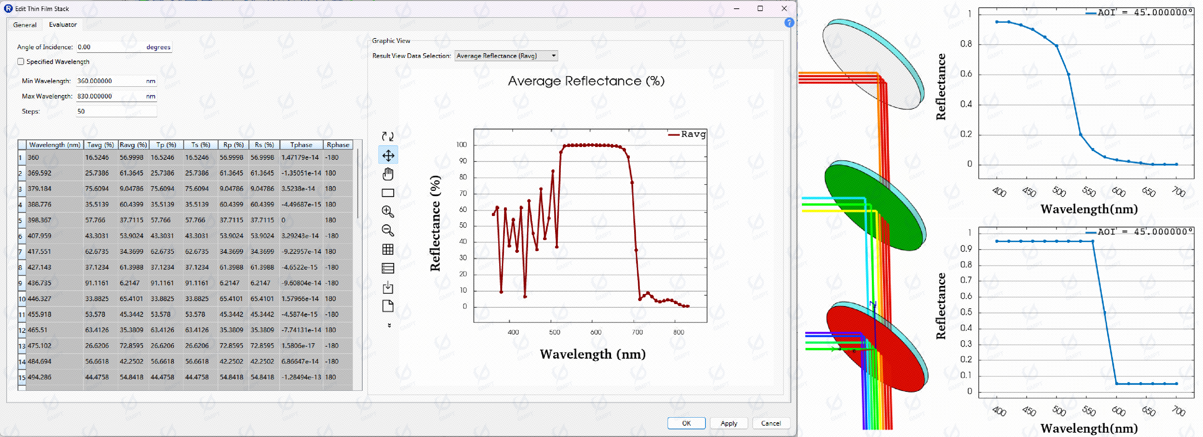Click wavelength cell 484.694
The height and width of the screenshot is (437, 1203).
55,361
